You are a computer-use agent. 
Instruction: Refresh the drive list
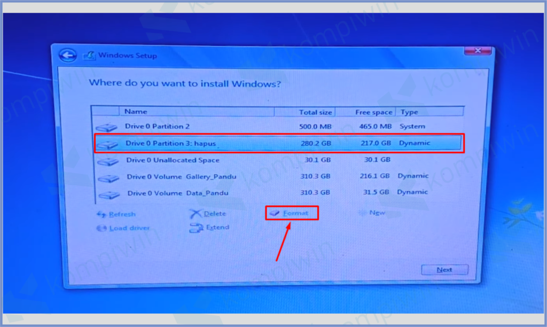[x=116, y=214]
